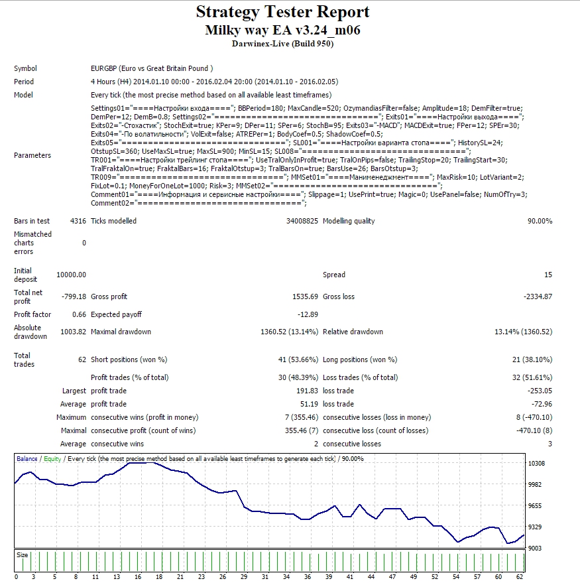Click the Darwinex-Live (Build 950) line

[x=282, y=44]
